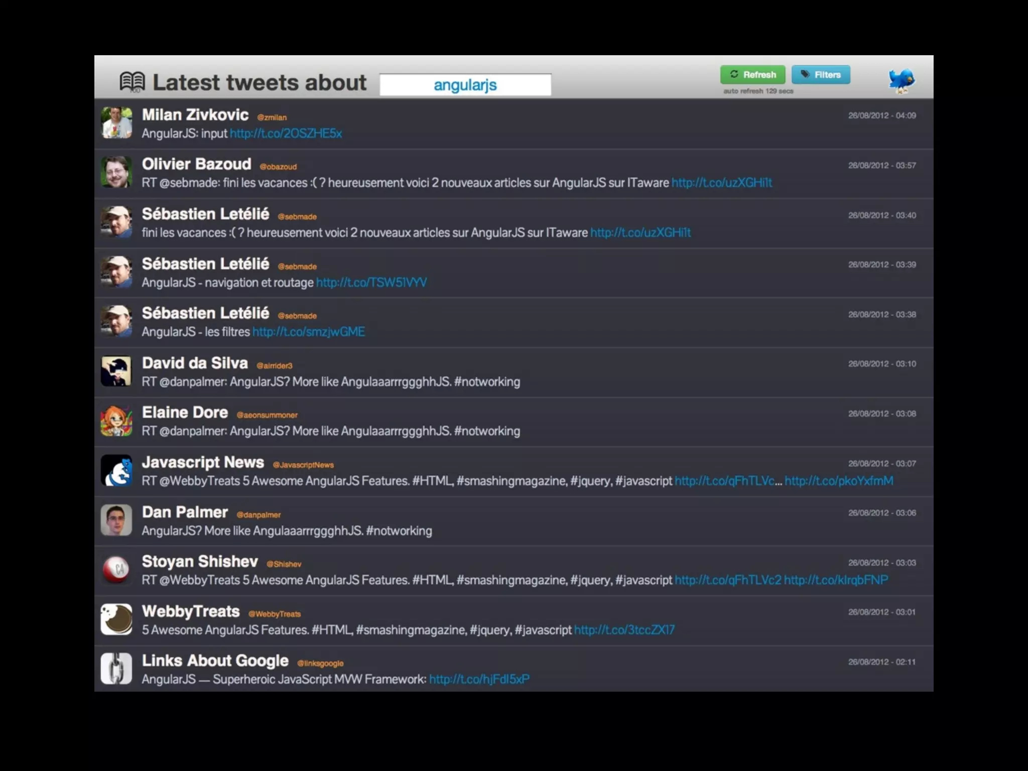Screen dimensions: 1028x771
Task: Click the Javascript News avatar icon
Action: pos(116,470)
